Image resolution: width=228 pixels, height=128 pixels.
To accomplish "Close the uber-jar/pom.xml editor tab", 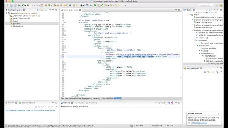I will click(x=80, y=10).
